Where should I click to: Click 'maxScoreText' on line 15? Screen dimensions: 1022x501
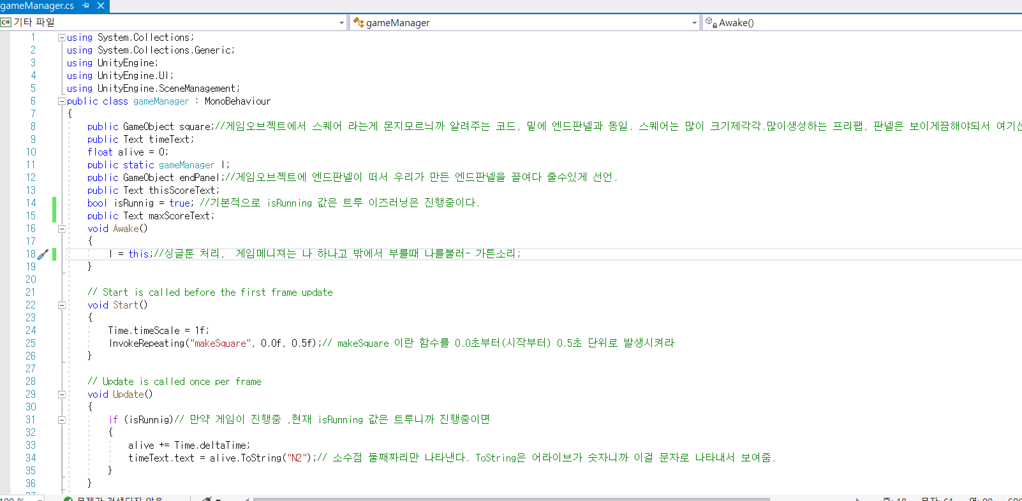(x=179, y=216)
